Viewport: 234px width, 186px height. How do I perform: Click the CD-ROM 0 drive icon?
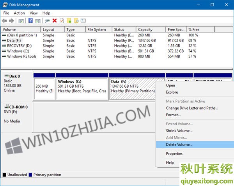click(x=7, y=106)
